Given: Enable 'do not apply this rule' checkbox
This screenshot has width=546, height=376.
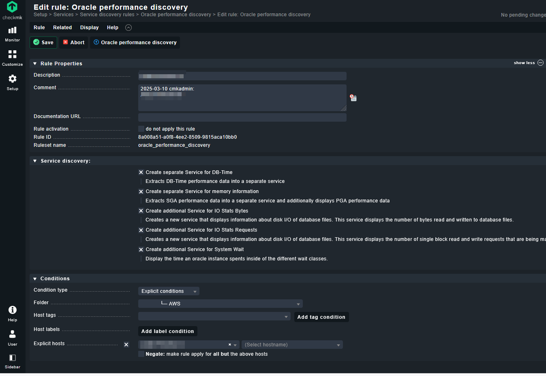Looking at the screenshot, I should (x=141, y=129).
